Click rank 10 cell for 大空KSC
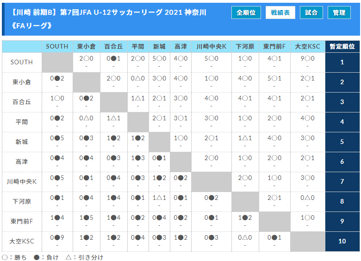The image size is (361, 261). point(342,242)
